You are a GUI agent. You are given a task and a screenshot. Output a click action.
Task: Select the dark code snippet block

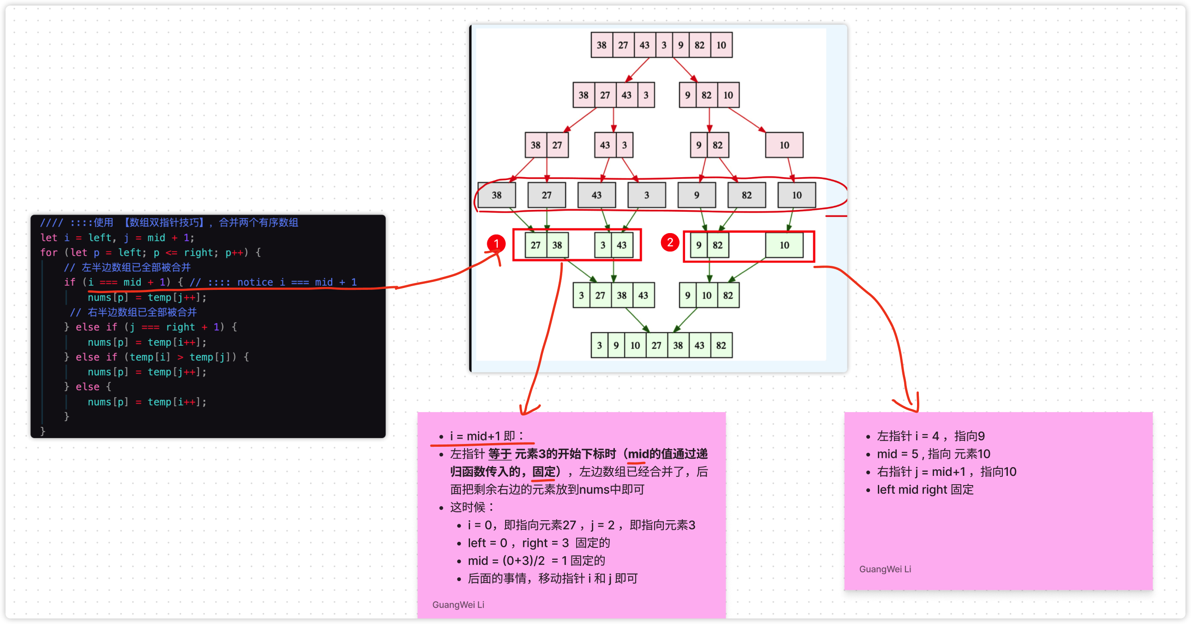coord(208,326)
